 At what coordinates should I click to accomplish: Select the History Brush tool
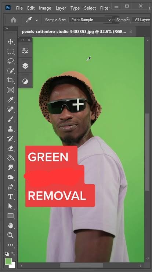click(x=10, y=139)
